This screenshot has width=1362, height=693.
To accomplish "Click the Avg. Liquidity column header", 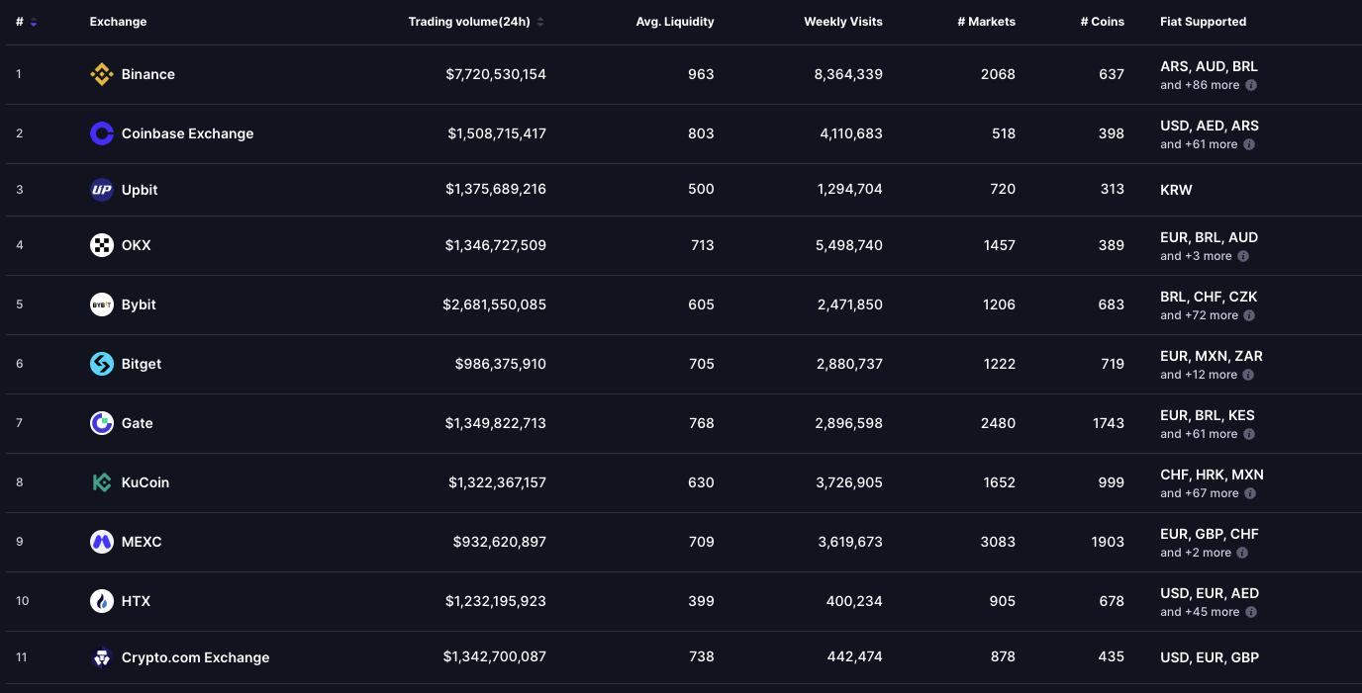I will tap(674, 22).
